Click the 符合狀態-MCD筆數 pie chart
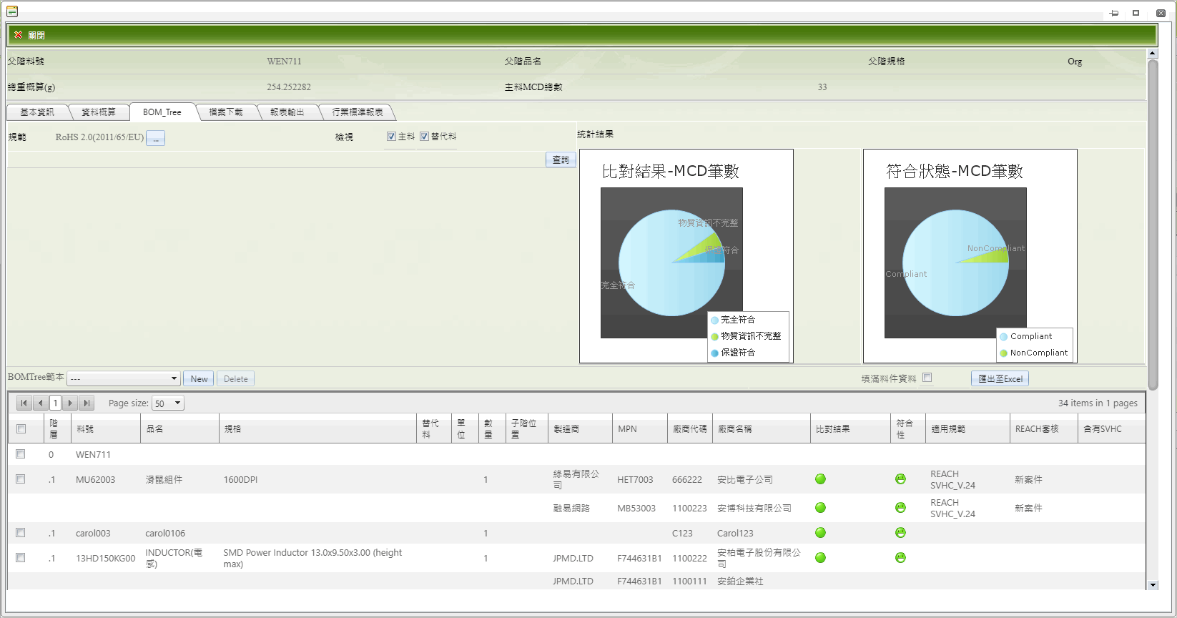This screenshot has width=1177, height=618. point(955,263)
